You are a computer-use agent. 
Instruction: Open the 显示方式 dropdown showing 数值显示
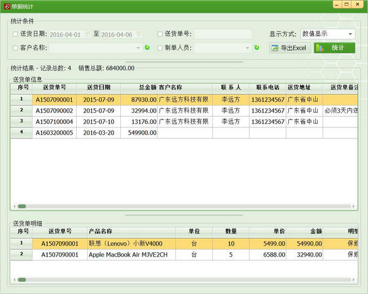coord(328,34)
